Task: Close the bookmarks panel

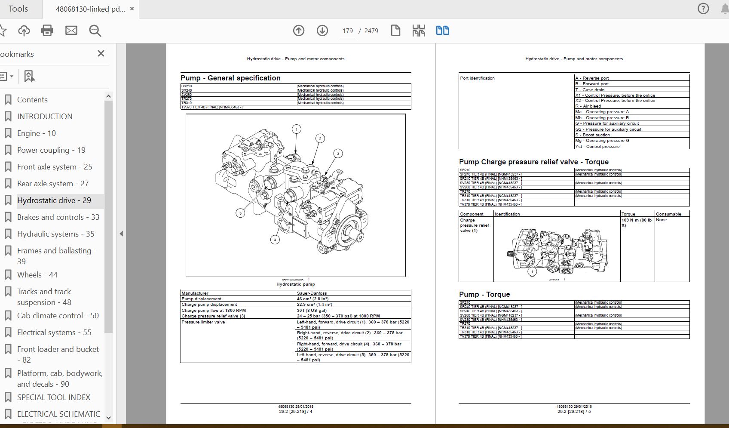Action: [x=101, y=53]
